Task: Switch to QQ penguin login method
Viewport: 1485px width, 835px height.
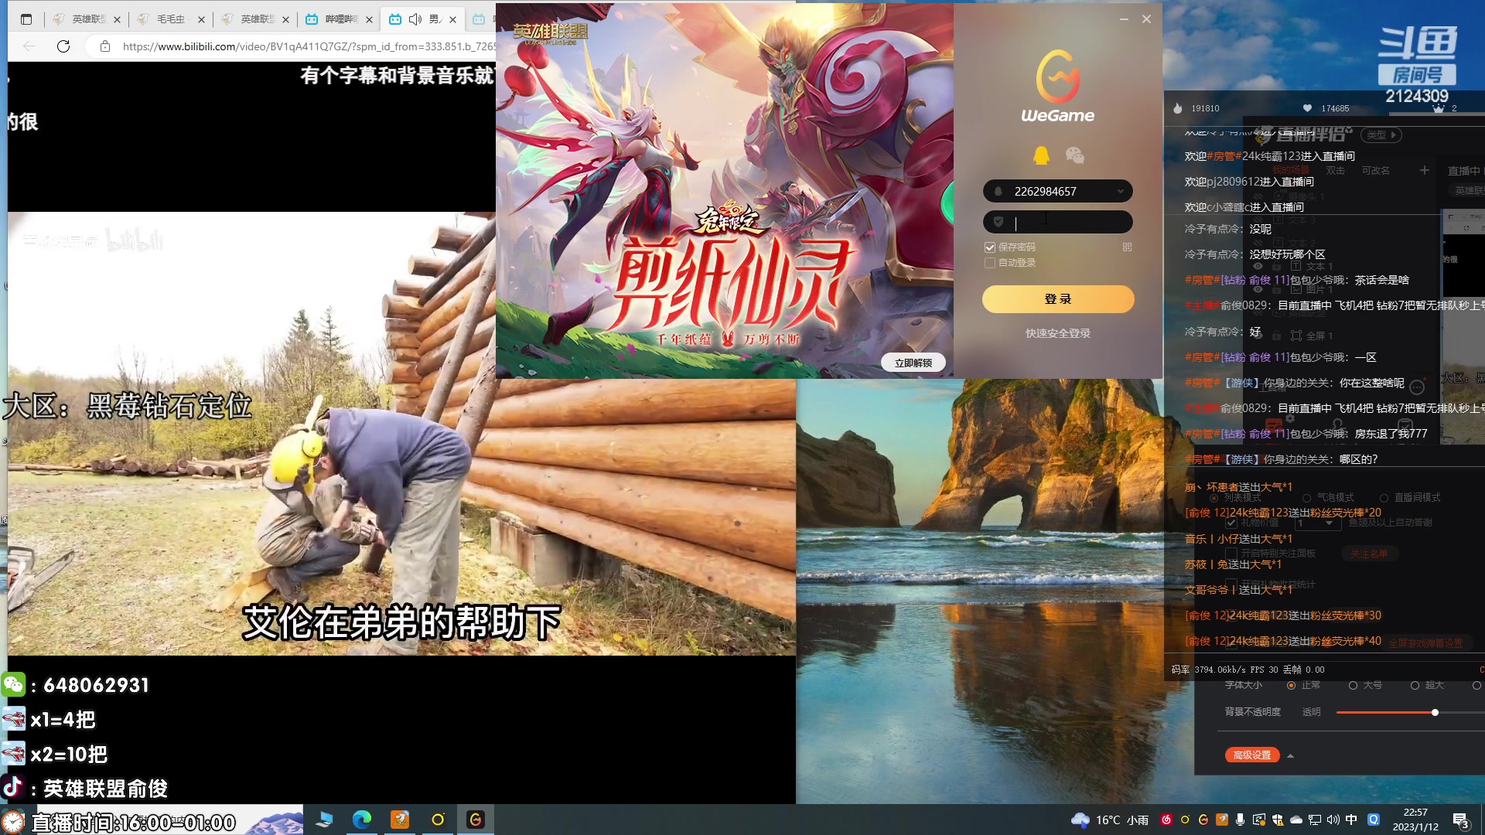Action: click(1041, 155)
